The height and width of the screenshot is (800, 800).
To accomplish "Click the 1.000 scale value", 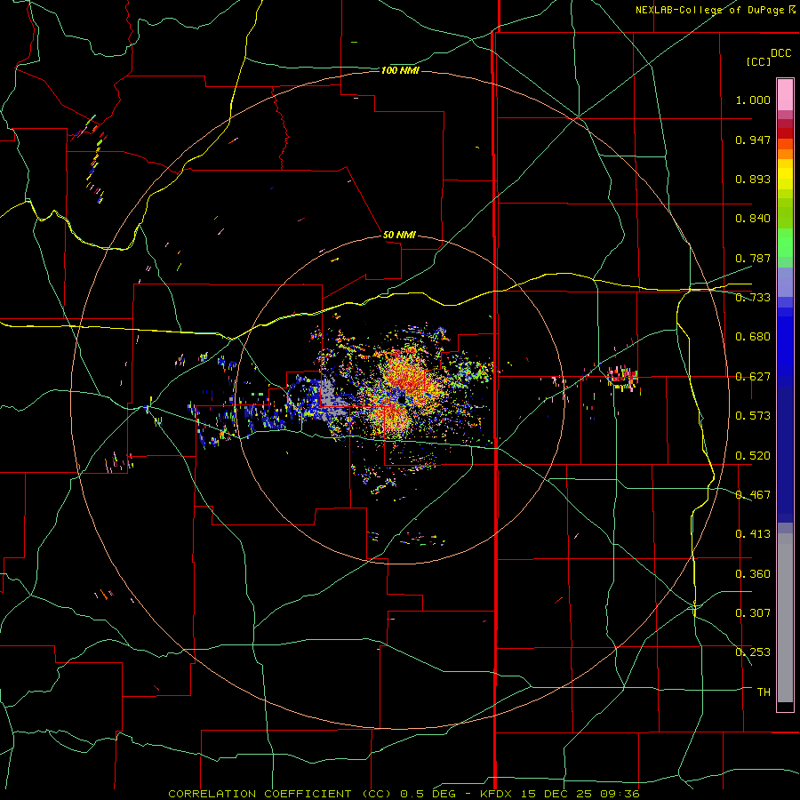I will [x=753, y=100].
